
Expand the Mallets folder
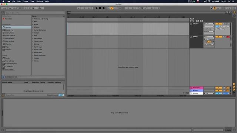tap(33, 33)
